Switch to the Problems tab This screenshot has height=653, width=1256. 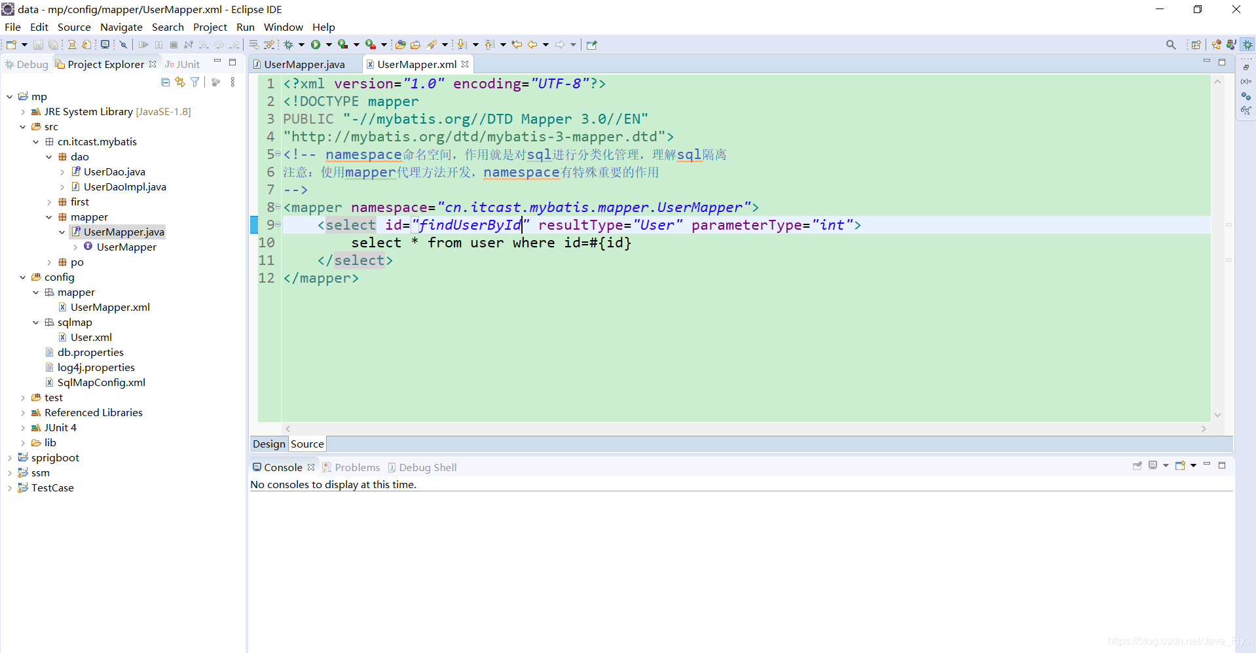pyautogui.click(x=351, y=467)
